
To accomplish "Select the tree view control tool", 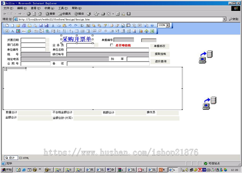I will click(42, 31).
